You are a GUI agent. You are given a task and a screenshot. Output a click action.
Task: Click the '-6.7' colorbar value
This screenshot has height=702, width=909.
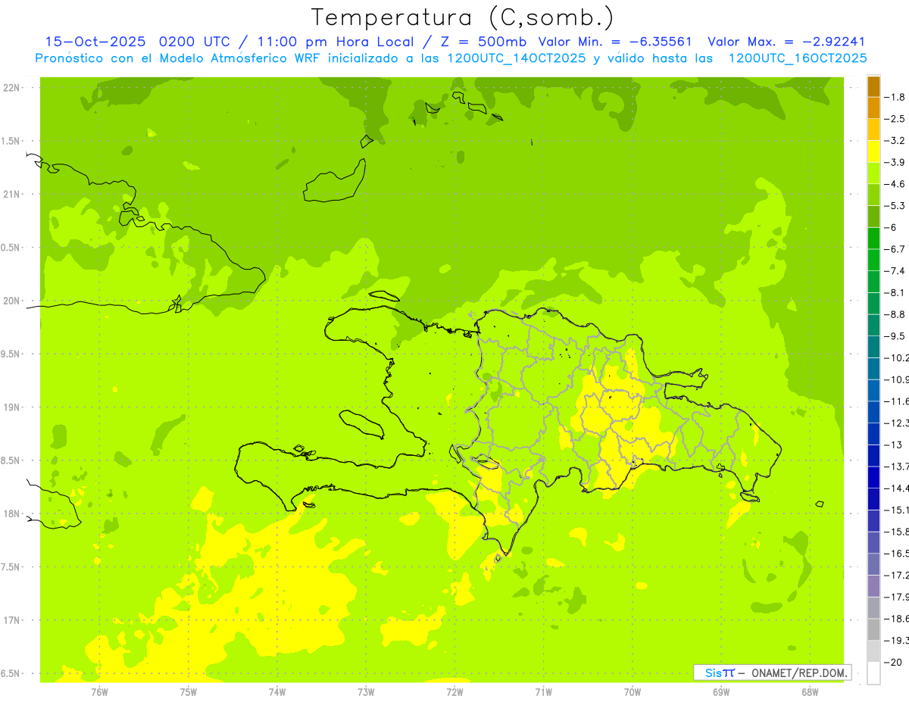tap(896, 249)
